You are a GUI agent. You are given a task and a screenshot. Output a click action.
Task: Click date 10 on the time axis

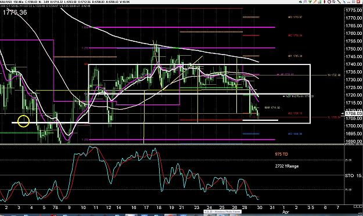click(x=83, y=207)
